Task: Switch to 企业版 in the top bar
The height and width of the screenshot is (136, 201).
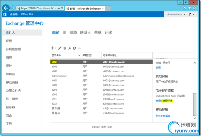Action: [x=14, y=14]
